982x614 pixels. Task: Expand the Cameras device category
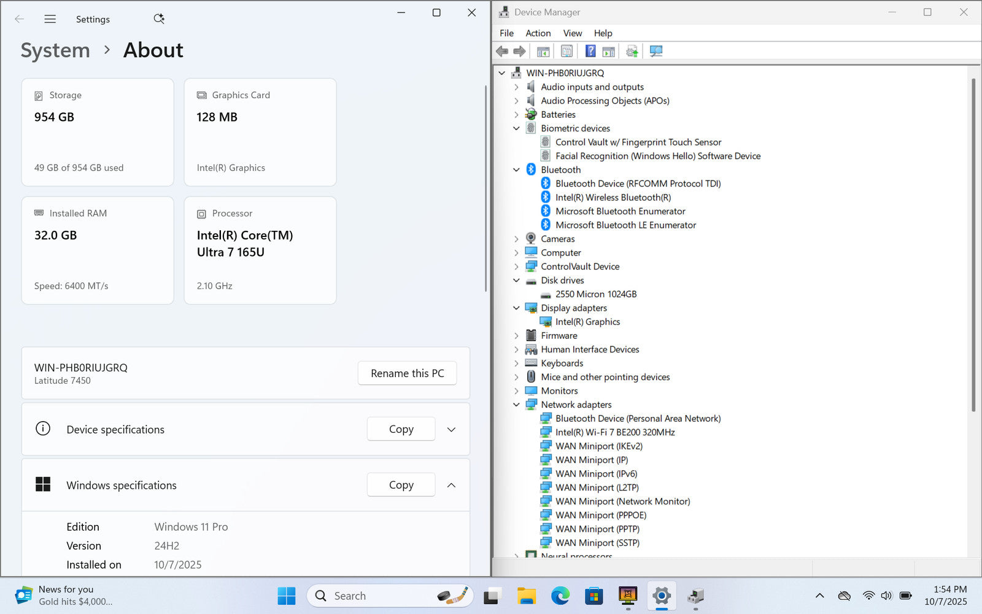tap(516, 239)
